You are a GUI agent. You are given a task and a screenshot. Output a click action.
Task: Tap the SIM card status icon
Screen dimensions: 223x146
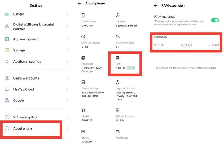click(x=118, y=110)
